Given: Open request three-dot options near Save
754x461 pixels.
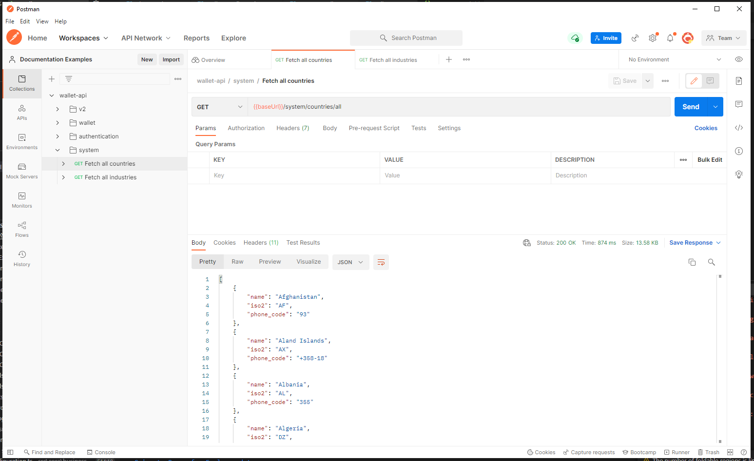Looking at the screenshot, I should [665, 81].
